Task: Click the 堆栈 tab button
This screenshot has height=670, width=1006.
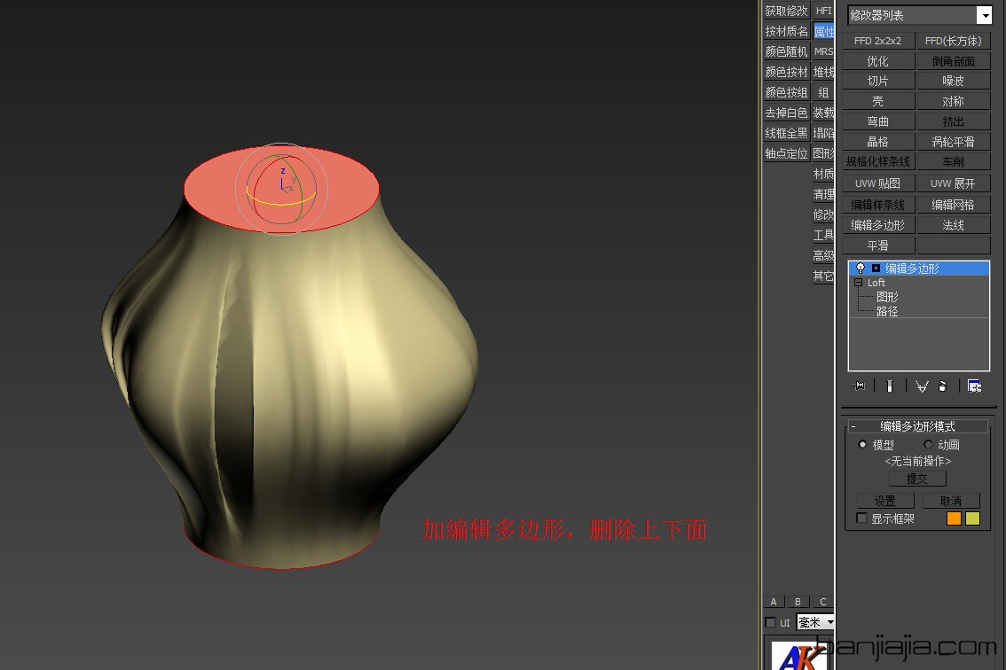Action: coord(823,72)
